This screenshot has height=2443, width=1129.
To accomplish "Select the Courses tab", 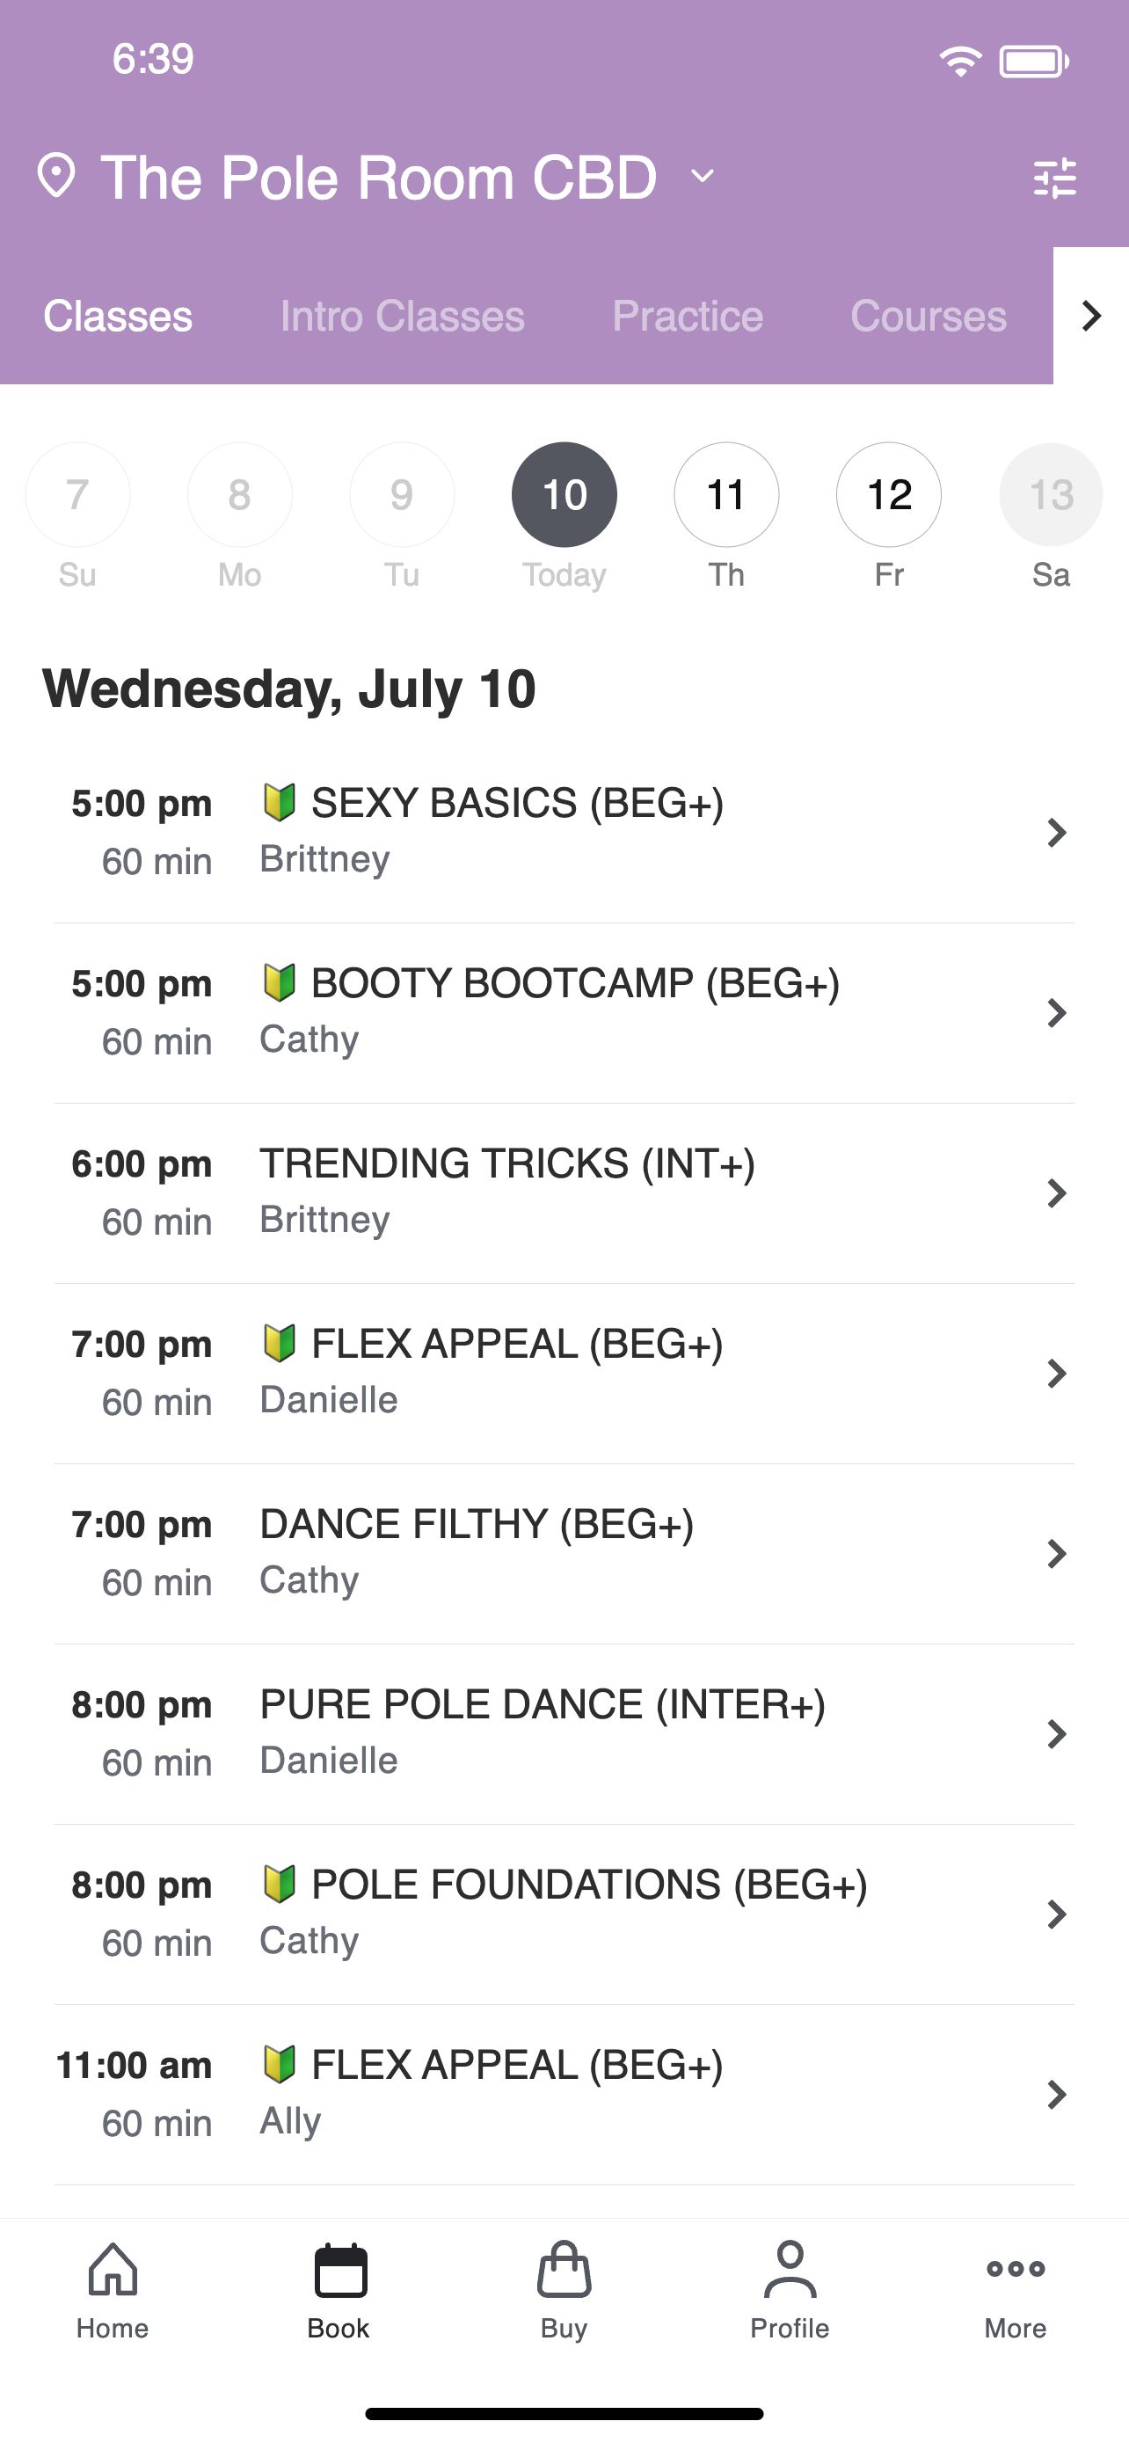I will [x=928, y=316].
